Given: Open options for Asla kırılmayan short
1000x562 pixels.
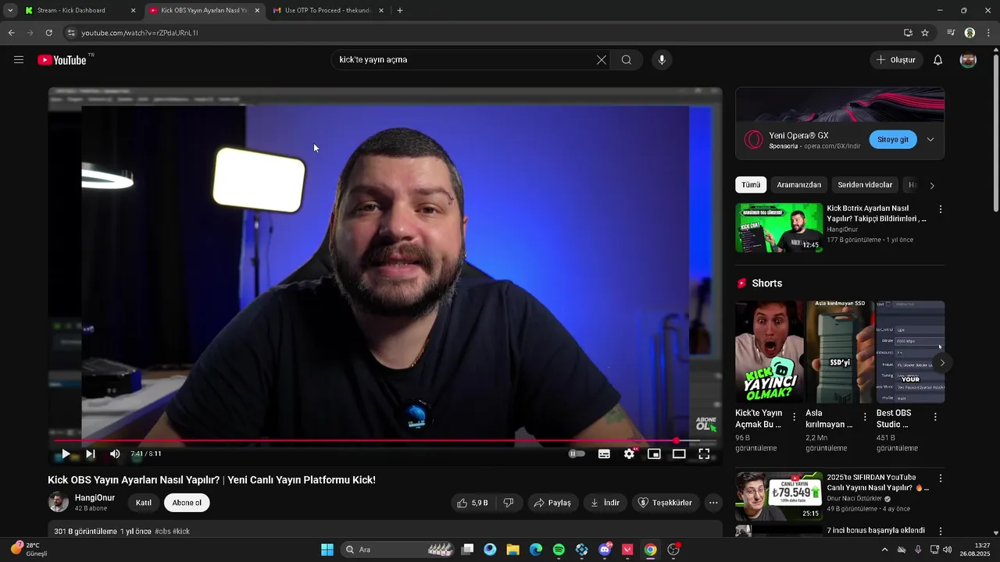Looking at the screenshot, I should click(x=865, y=417).
